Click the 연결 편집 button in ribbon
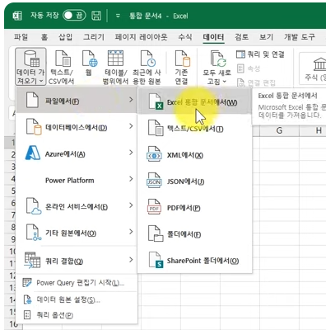The height and width of the screenshot is (330, 326). 256,82
